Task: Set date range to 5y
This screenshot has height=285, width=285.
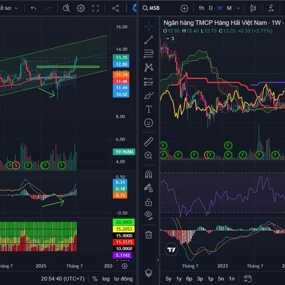Action: click(x=168, y=279)
